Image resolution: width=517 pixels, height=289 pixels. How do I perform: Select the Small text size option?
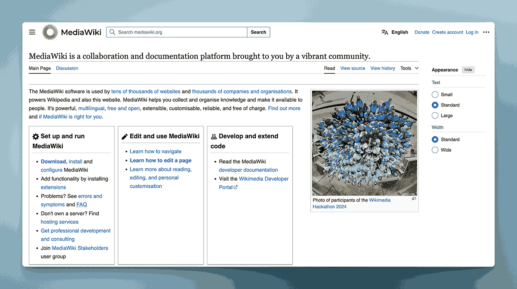[435, 94]
